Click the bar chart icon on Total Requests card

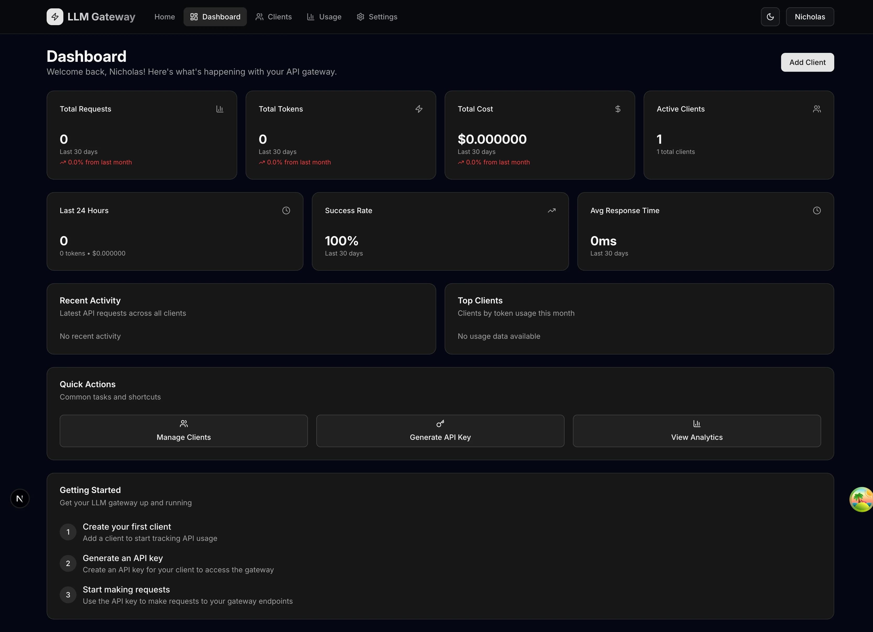pyautogui.click(x=220, y=109)
